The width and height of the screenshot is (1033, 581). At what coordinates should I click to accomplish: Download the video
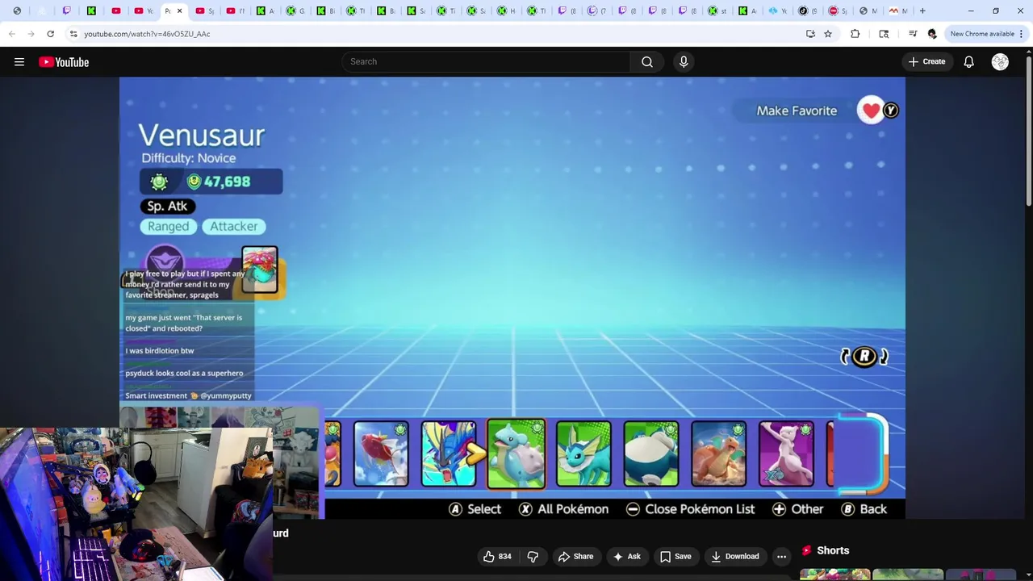tap(735, 556)
